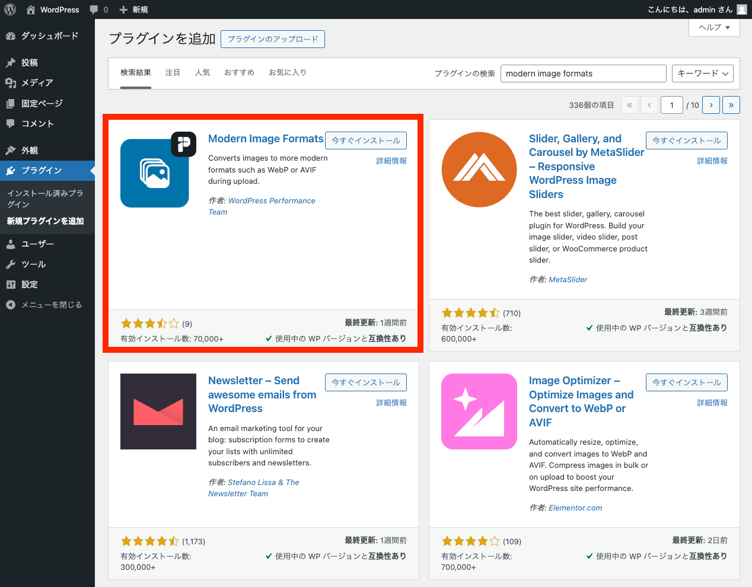Click the WordPress logo icon in admin bar

[10, 9]
